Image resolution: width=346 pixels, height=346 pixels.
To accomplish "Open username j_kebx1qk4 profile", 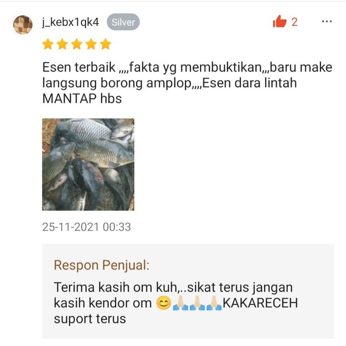I will 71,22.
